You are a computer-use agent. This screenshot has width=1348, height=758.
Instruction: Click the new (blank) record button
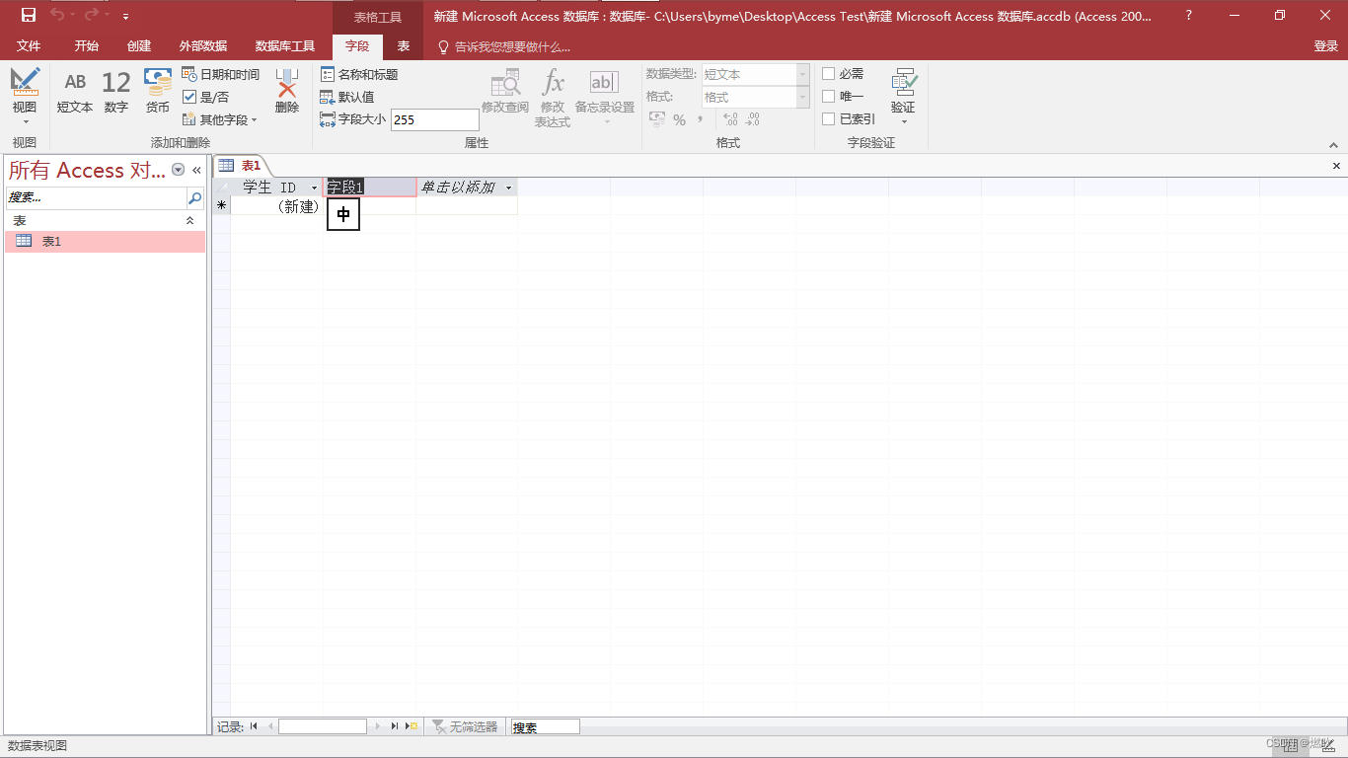412,726
